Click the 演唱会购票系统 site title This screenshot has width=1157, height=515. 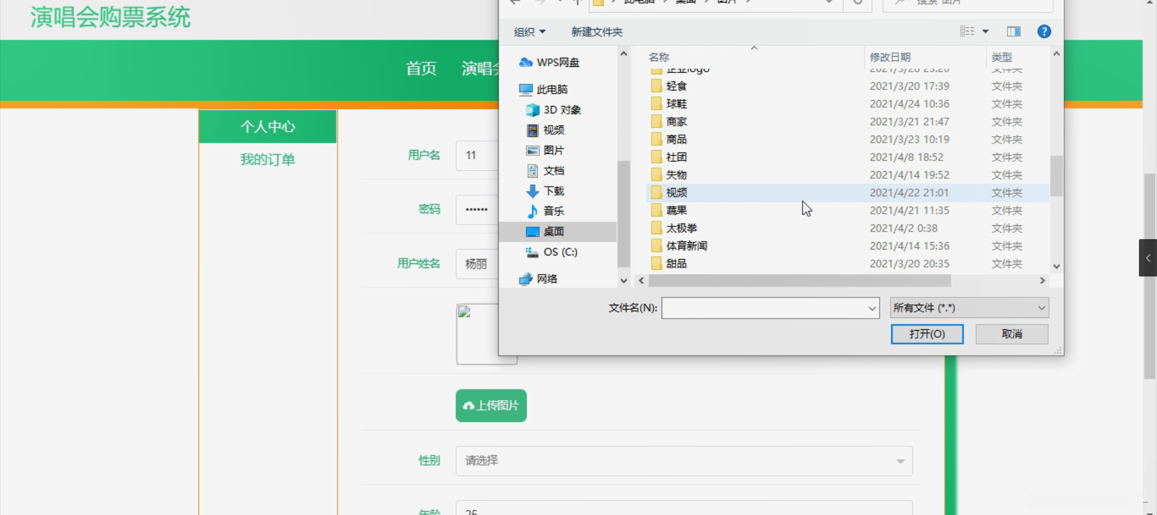[111, 17]
